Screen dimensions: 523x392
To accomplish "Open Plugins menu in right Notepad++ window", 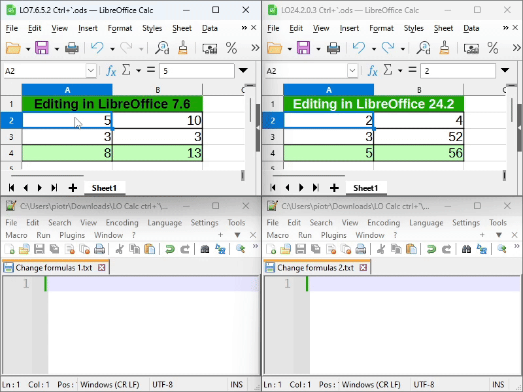I will [x=333, y=235].
